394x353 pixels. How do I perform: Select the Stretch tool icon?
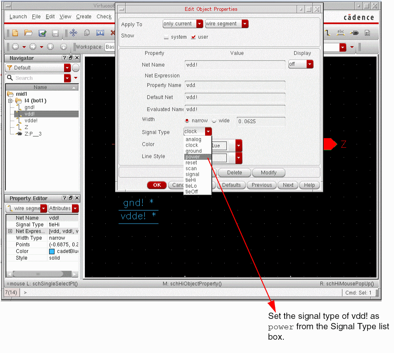100,33
